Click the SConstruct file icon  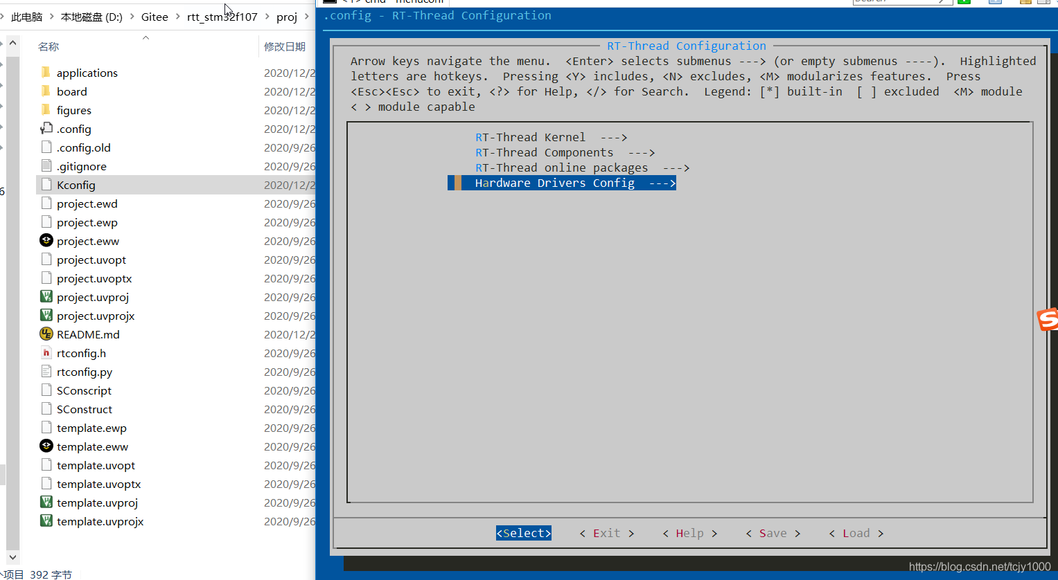pyautogui.click(x=46, y=409)
